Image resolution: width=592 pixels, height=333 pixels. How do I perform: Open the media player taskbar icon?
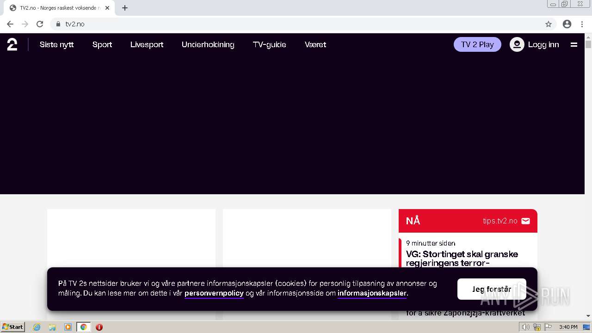coord(68,327)
